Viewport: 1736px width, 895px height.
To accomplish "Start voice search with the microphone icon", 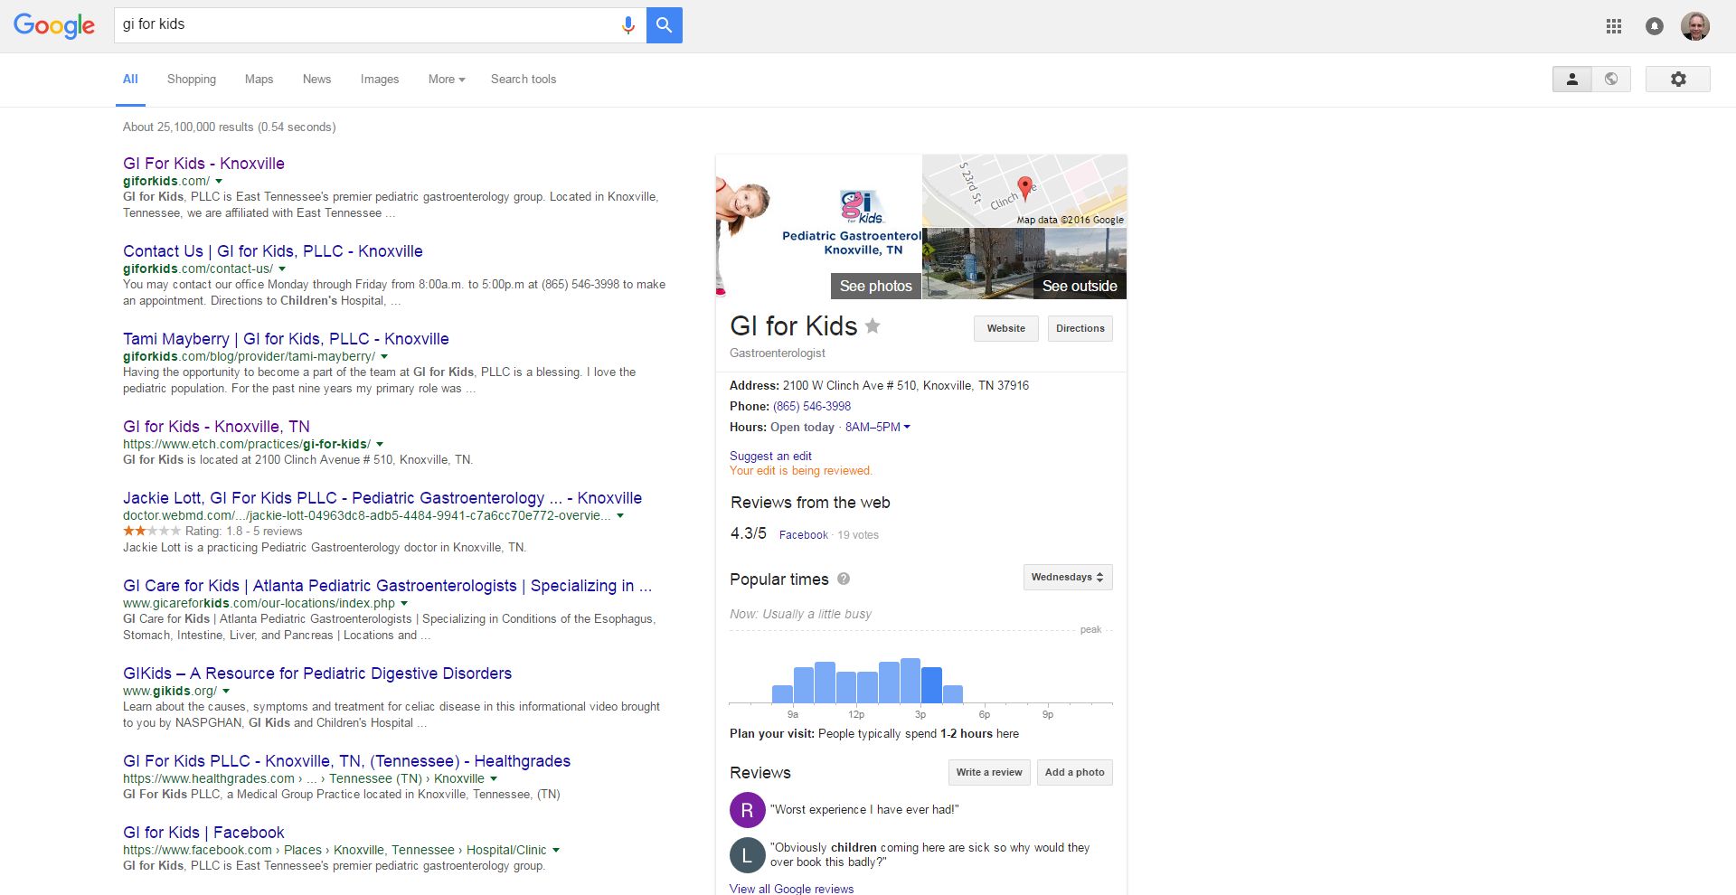I will point(628,25).
